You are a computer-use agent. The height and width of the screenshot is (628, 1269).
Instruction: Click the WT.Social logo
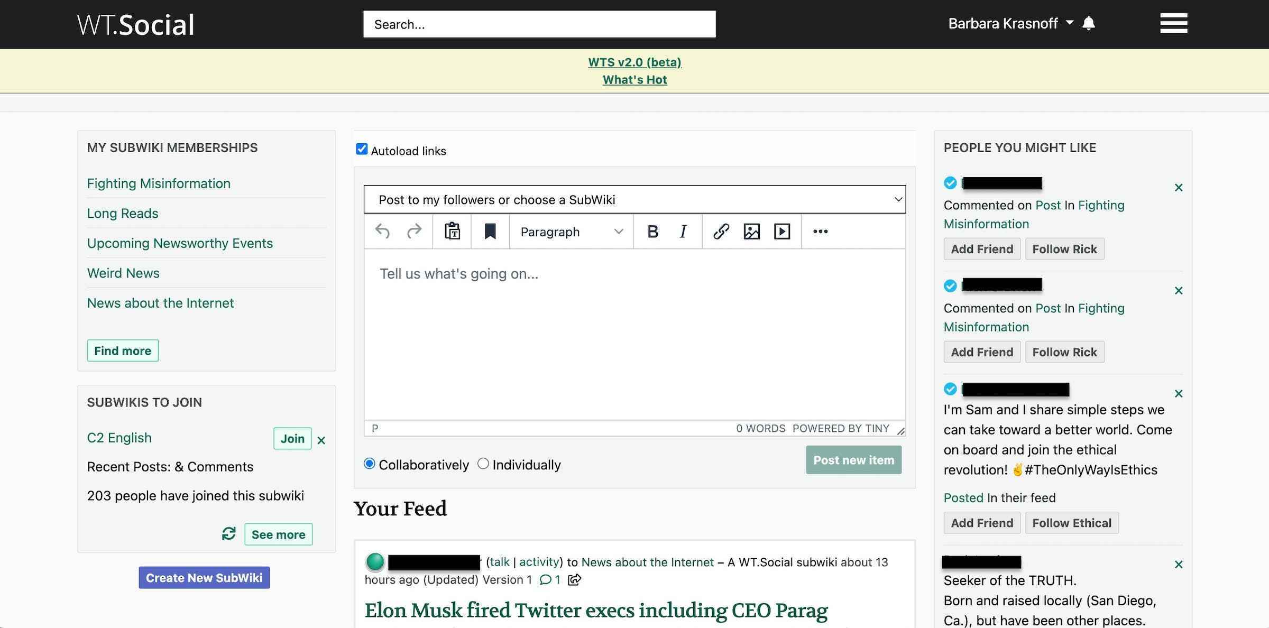point(136,24)
